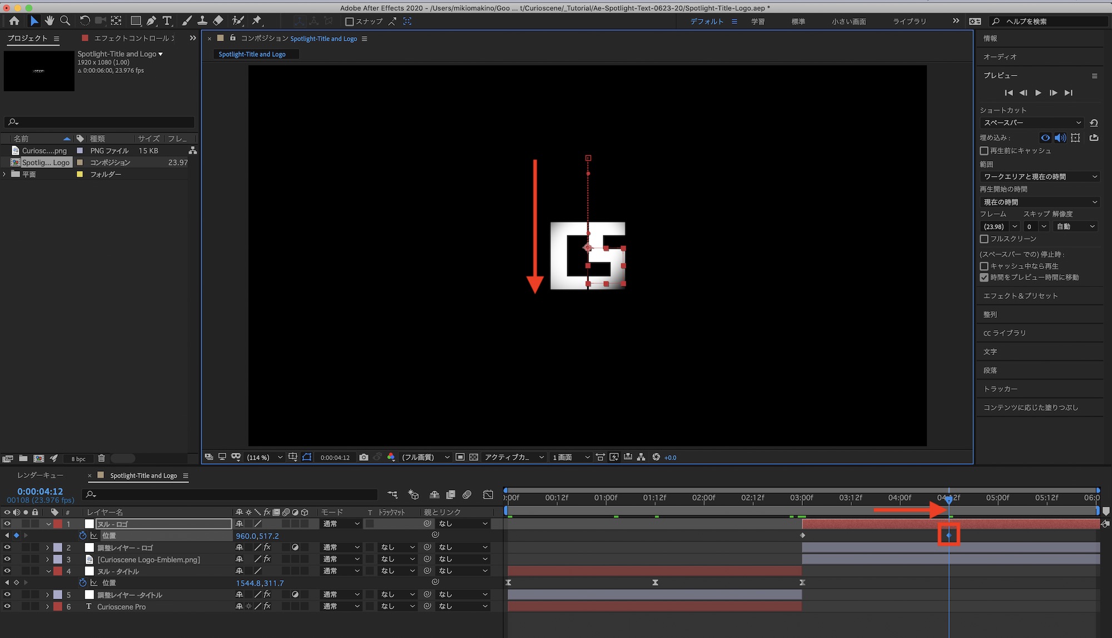
Task: Switch to the 学習 workspace
Action: [x=758, y=22]
